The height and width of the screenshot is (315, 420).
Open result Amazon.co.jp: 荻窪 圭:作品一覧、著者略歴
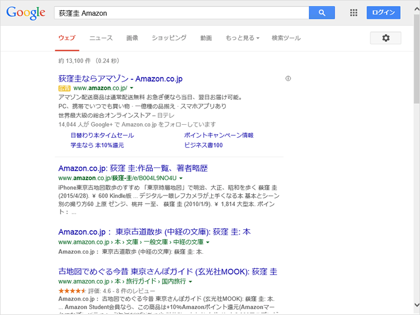[x=133, y=168]
